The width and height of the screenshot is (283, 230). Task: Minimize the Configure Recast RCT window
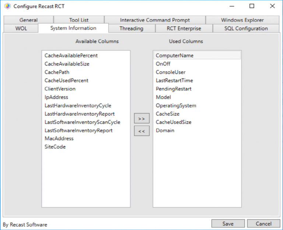pos(232,6)
